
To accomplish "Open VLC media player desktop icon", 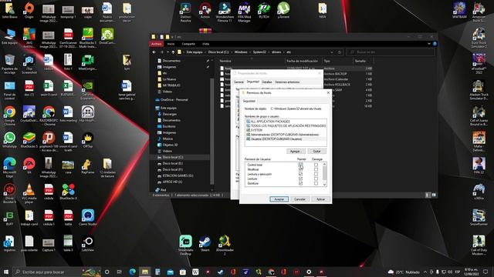I will point(29,193).
